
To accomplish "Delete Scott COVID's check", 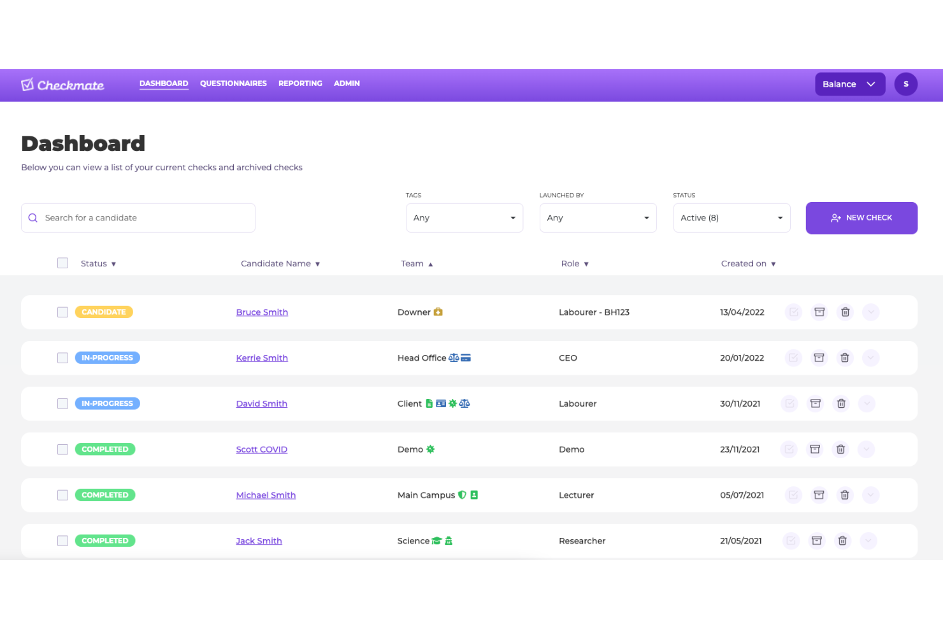I will [840, 449].
